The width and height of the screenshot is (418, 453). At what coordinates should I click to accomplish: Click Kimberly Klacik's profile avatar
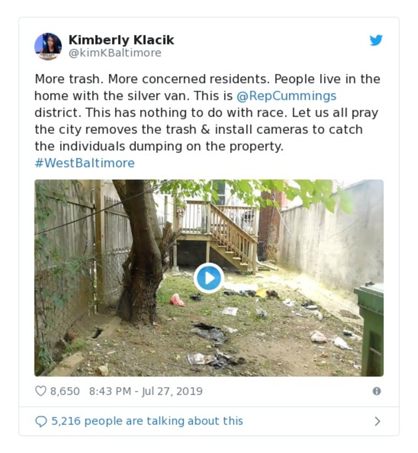48,46
